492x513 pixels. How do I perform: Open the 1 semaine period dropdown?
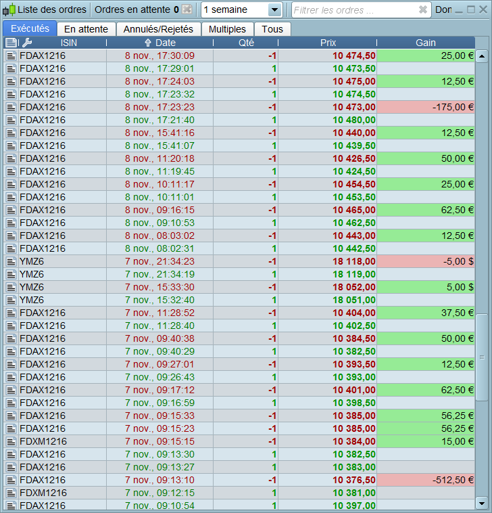274,9
